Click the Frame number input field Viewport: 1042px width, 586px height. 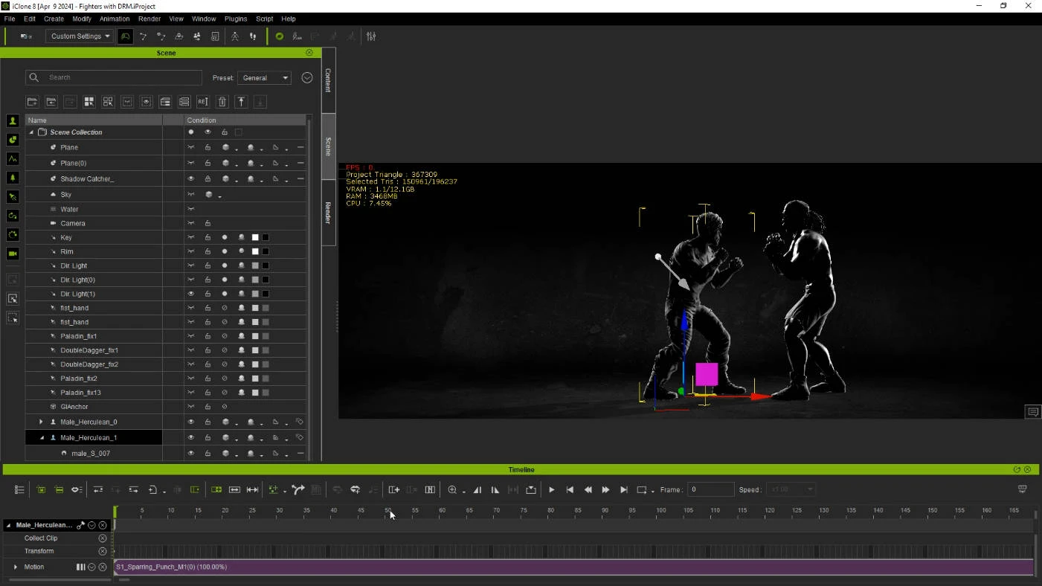coord(710,489)
